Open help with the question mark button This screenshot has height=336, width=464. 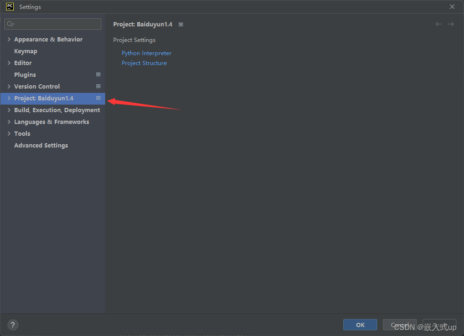coord(13,325)
